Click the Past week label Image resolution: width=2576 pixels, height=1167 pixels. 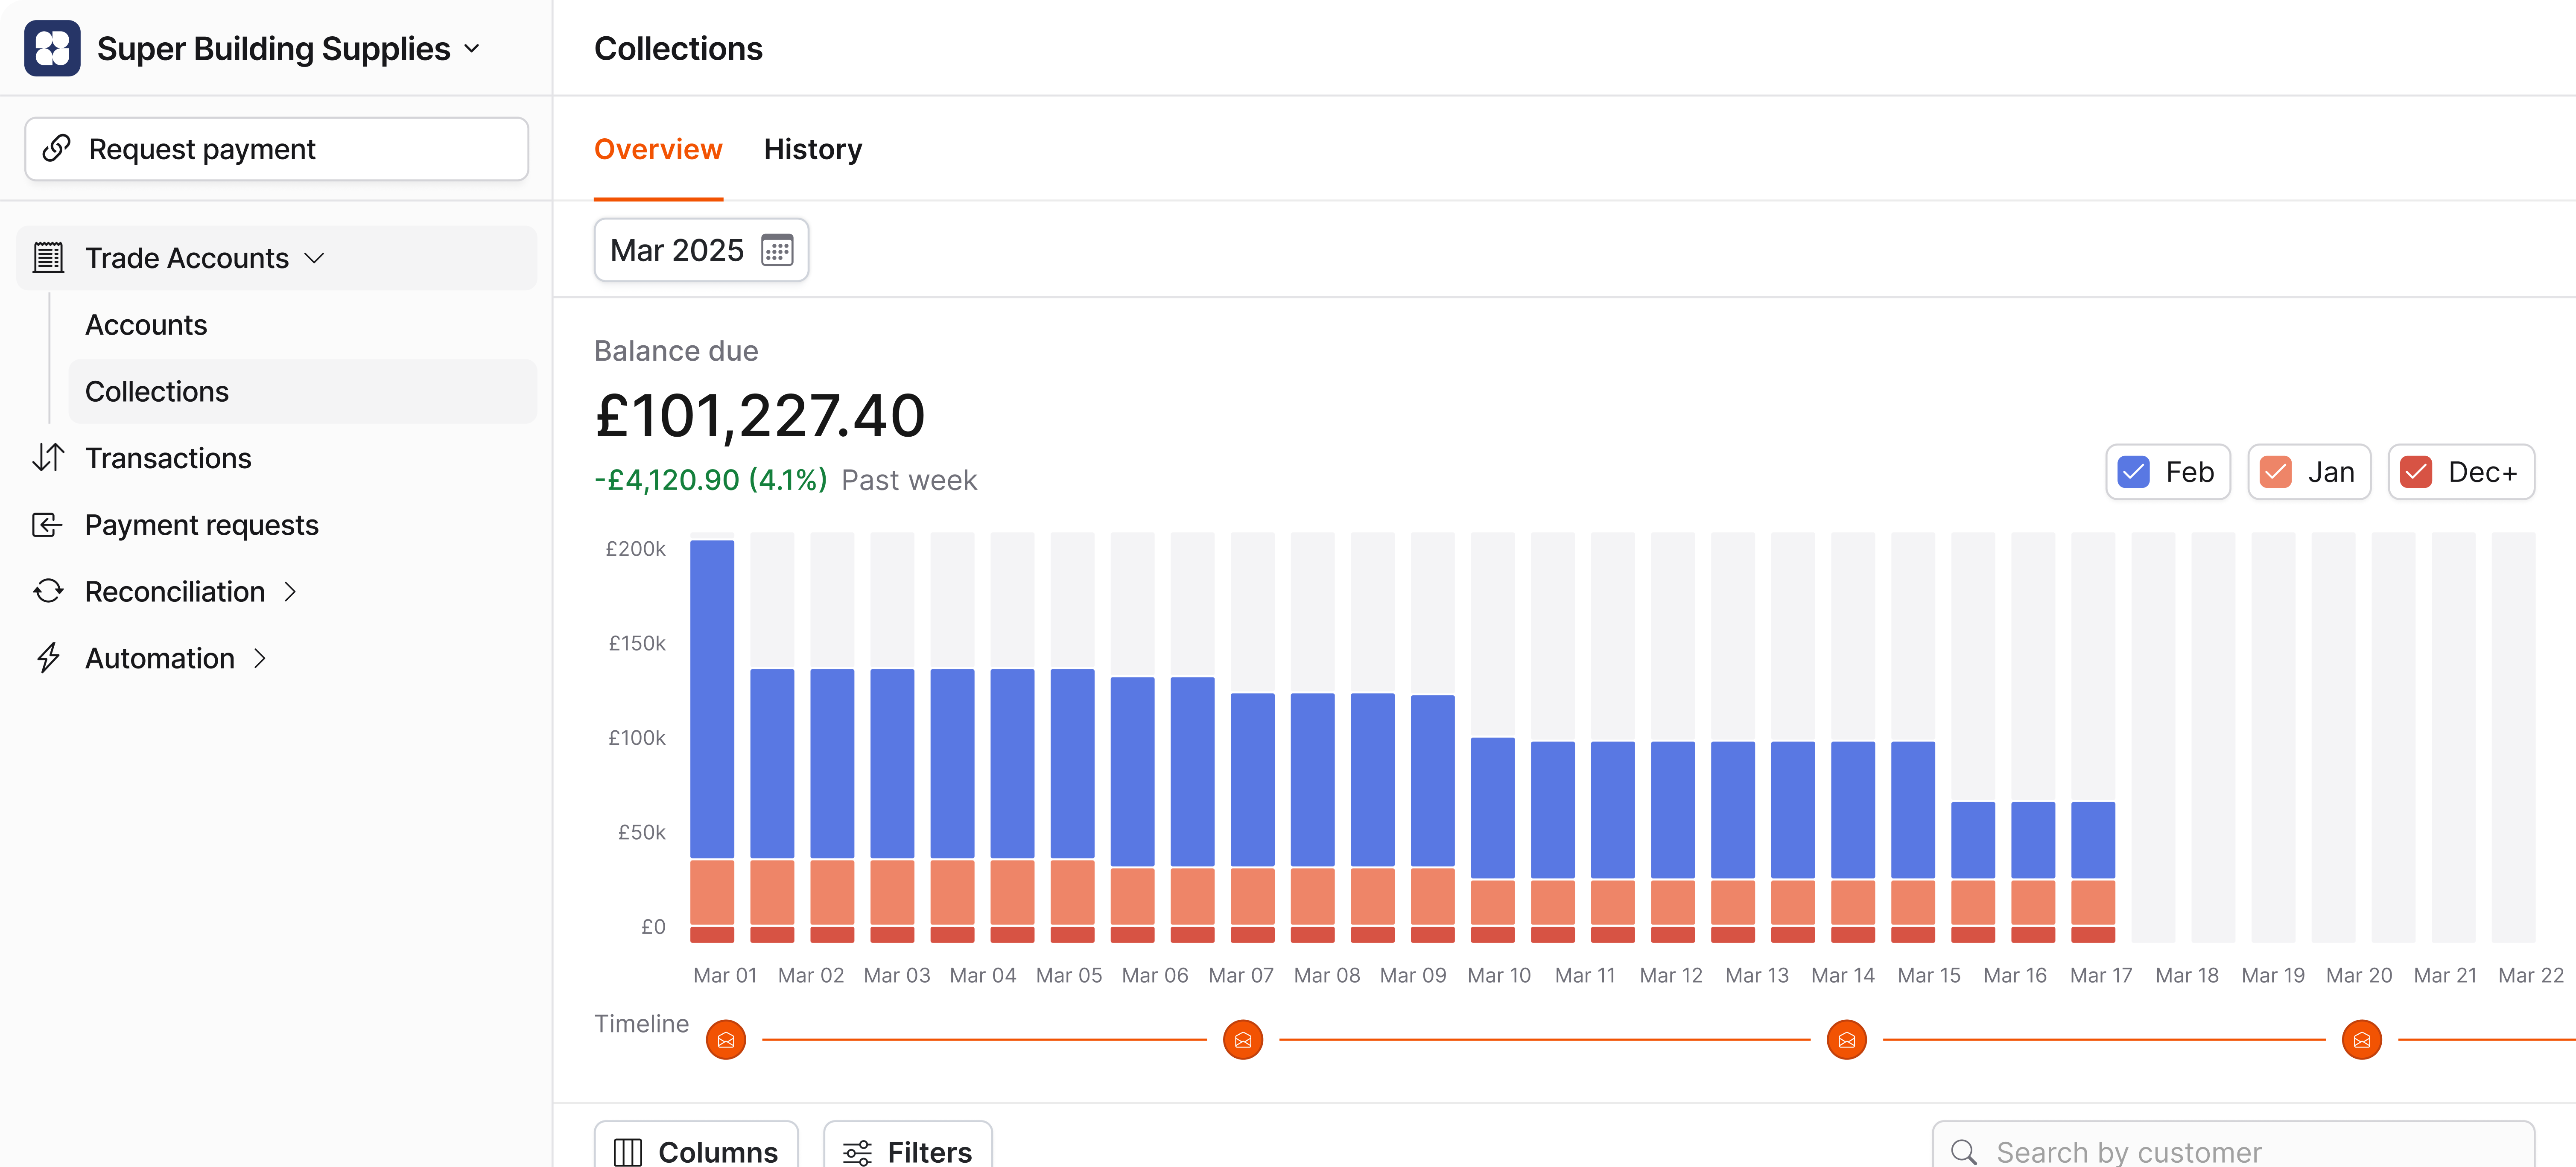[909, 480]
